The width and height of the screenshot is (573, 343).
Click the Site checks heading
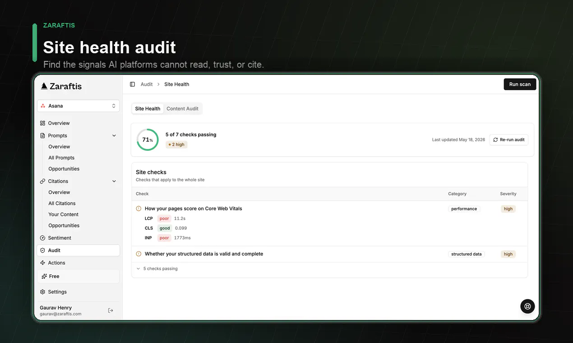click(x=151, y=172)
